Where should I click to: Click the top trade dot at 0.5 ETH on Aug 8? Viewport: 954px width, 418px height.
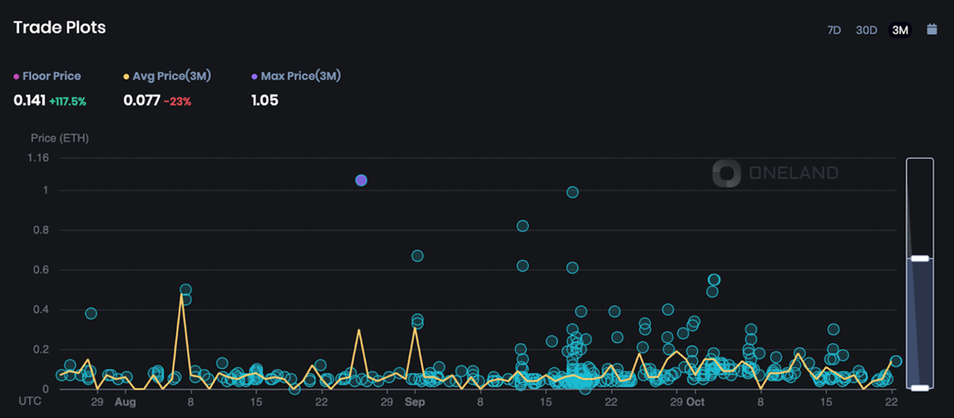(x=186, y=290)
